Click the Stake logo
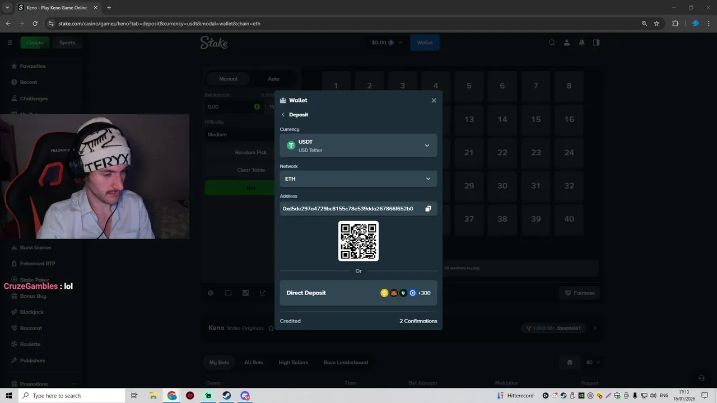 tap(214, 43)
